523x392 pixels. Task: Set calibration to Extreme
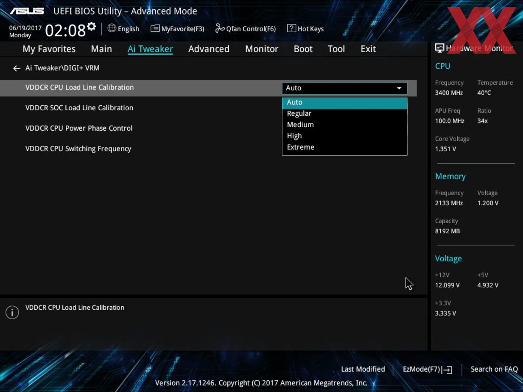point(345,147)
